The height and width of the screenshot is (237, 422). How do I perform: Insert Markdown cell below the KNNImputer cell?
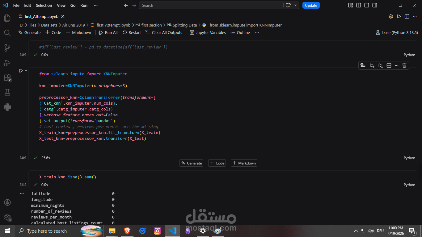244,163
